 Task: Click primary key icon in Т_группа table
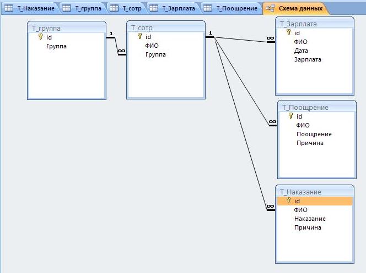[41, 36]
